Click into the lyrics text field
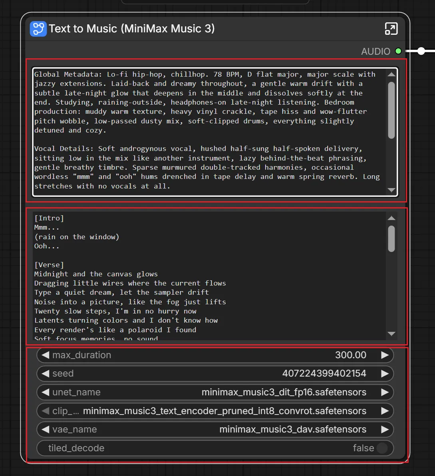The image size is (435, 476). [x=209, y=276]
